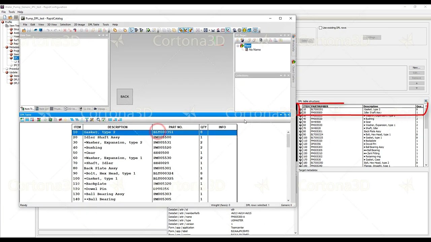The image size is (431, 242).
Task: Click the BACK button in 3D view
Action: click(x=125, y=97)
